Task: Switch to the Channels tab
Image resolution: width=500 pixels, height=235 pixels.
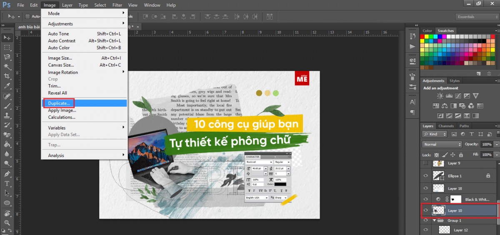Action: pyautogui.click(x=446, y=126)
